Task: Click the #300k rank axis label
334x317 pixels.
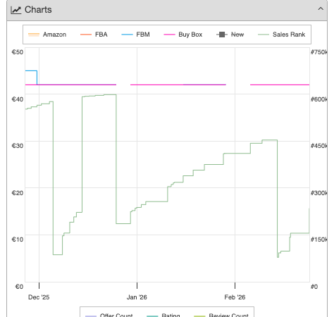Action: pos(318,193)
